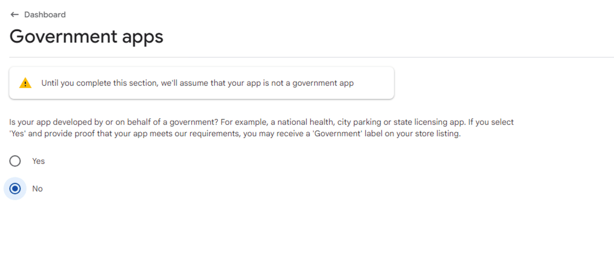614x265 pixels.
Task: Click the question 'Is your app developed by'
Action: click(57, 122)
